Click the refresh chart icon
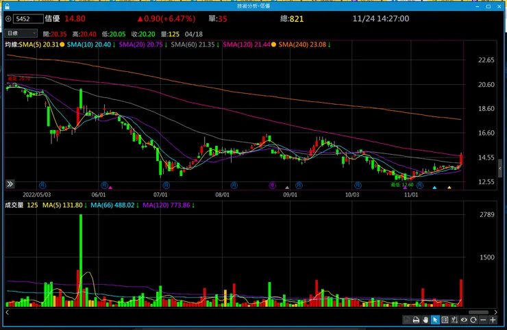The width and height of the screenshot is (507, 330). [x=473, y=320]
